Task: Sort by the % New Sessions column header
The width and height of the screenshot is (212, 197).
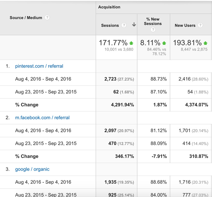Action: tap(153, 21)
